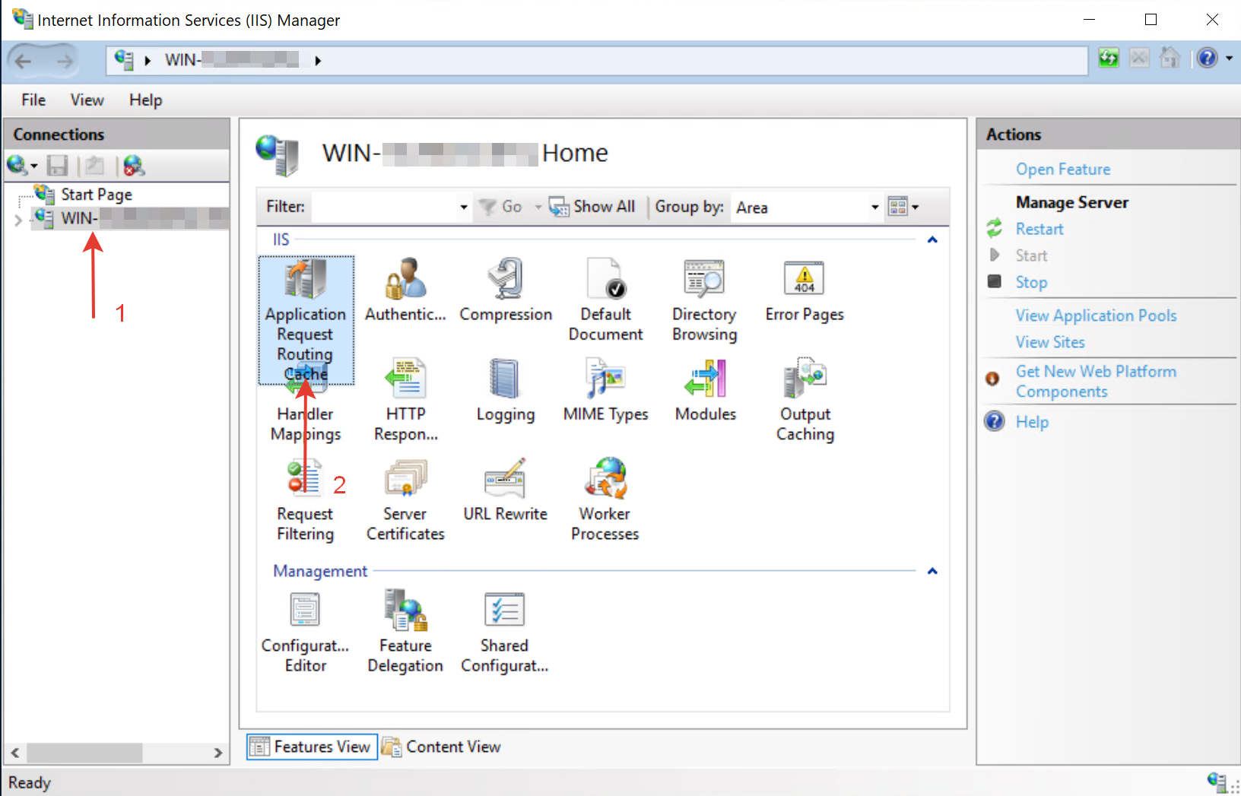Click the address bar server path arrow
The image size is (1241, 796).
(x=318, y=60)
